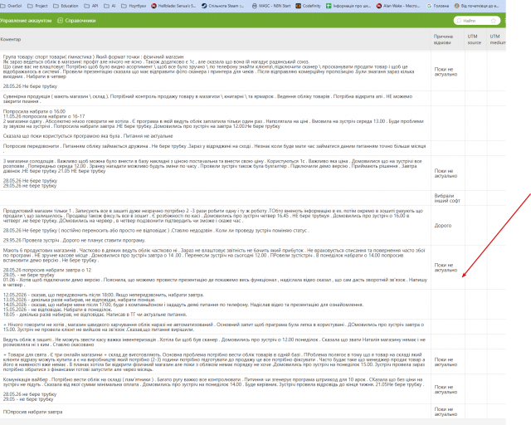The image size is (531, 425).
Task: Open the ПОпросив набрати завтра comment
Action: pyautogui.click(x=216, y=412)
